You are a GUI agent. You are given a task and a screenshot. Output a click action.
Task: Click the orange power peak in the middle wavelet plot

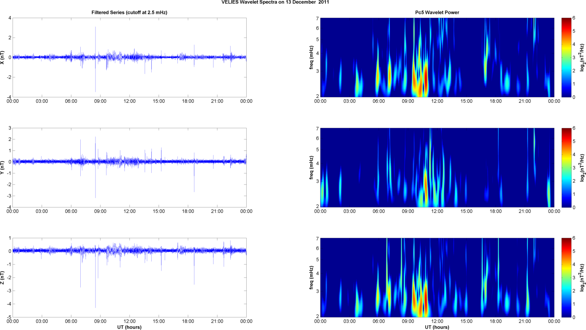425,184
